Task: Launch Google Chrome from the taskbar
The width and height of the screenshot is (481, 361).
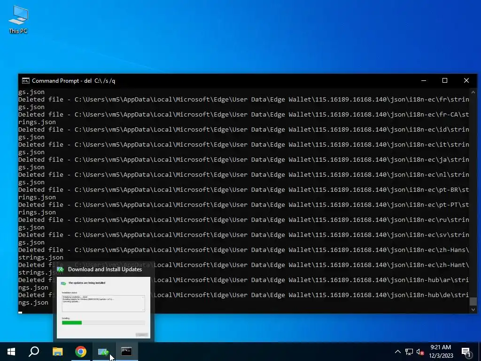Action: (81, 352)
